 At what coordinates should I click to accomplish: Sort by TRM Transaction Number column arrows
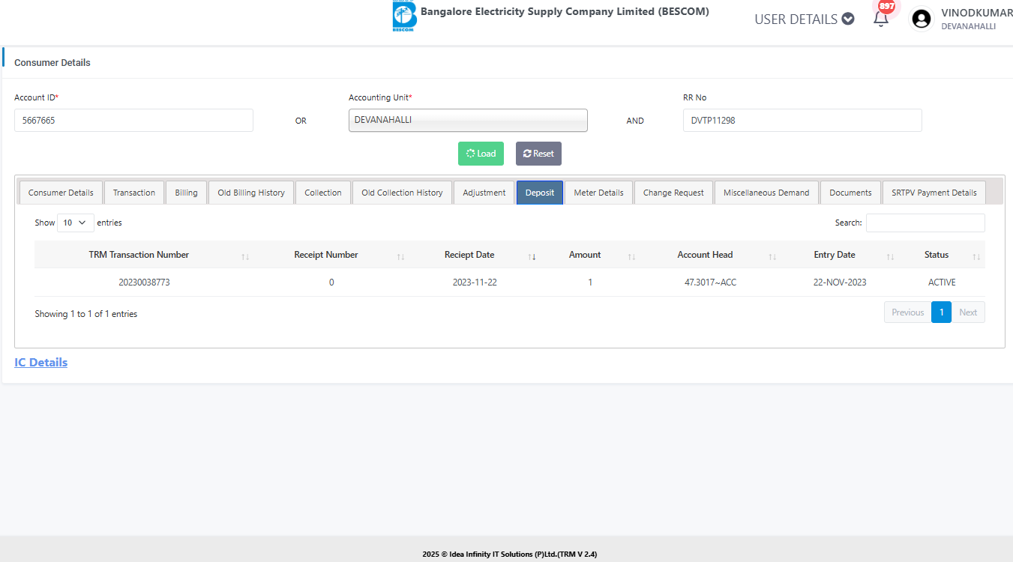245,256
